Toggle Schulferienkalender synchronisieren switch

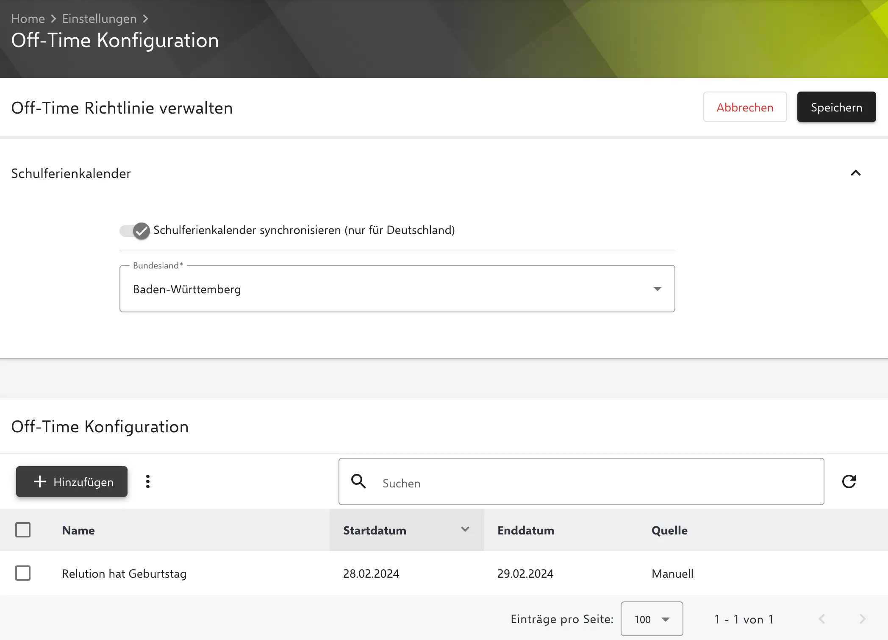135,231
